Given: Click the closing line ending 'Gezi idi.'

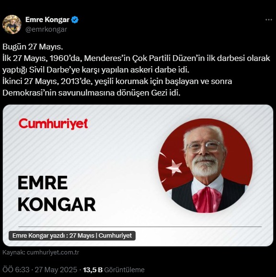Looking at the screenshot, I should pos(92,93).
